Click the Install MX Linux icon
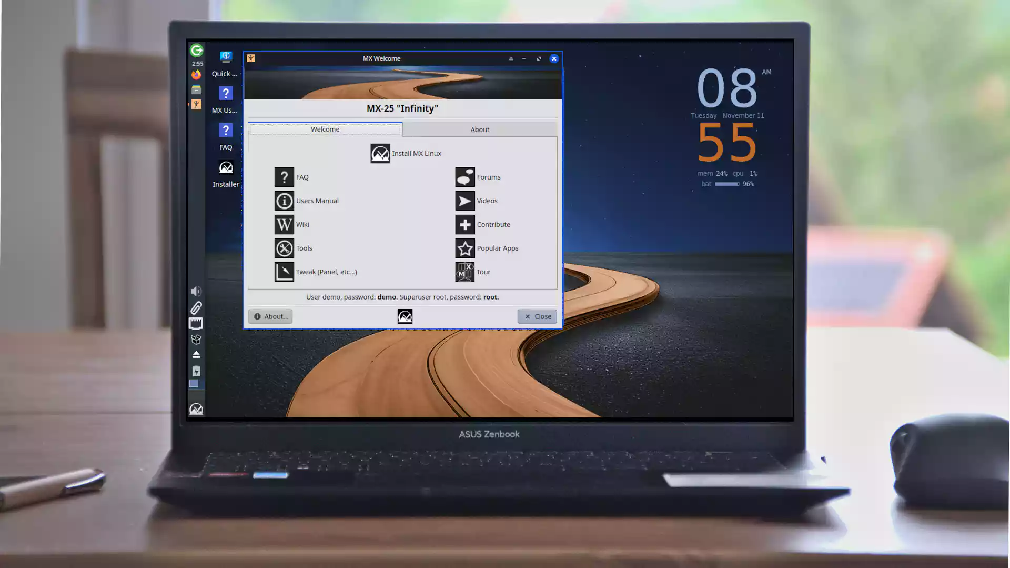This screenshot has height=568, width=1010. click(380, 154)
